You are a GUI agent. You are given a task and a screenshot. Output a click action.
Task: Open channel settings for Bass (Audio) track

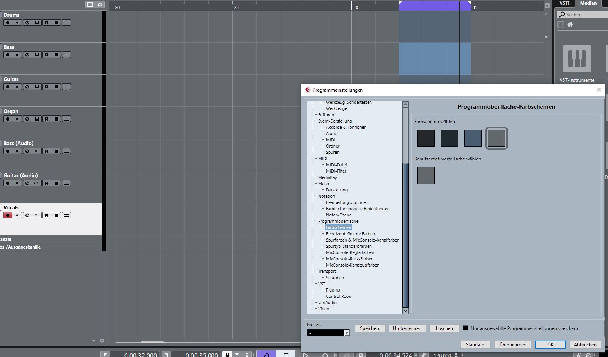(x=27, y=151)
